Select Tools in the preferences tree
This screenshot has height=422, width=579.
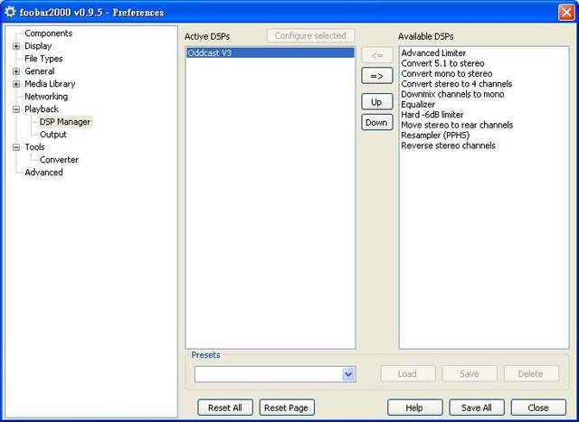pos(34,147)
